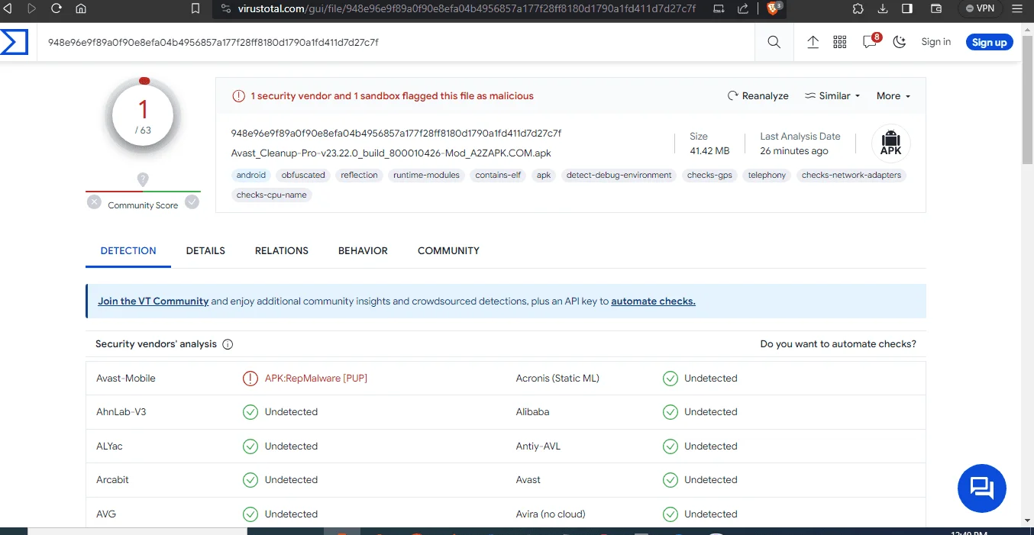Click the automate checks link

pos(653,301)
